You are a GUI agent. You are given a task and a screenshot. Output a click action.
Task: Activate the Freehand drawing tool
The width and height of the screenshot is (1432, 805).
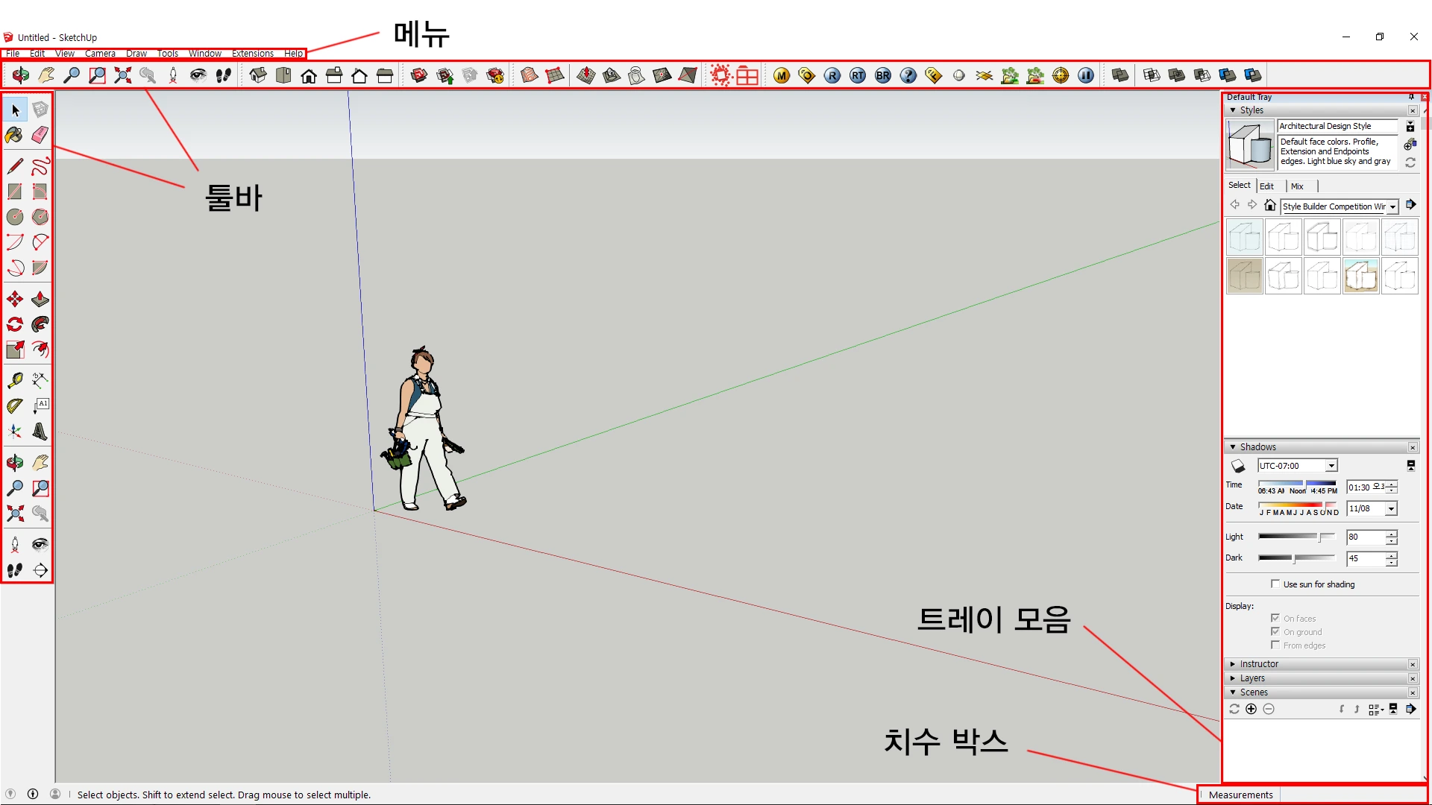(x=40, y=165)
